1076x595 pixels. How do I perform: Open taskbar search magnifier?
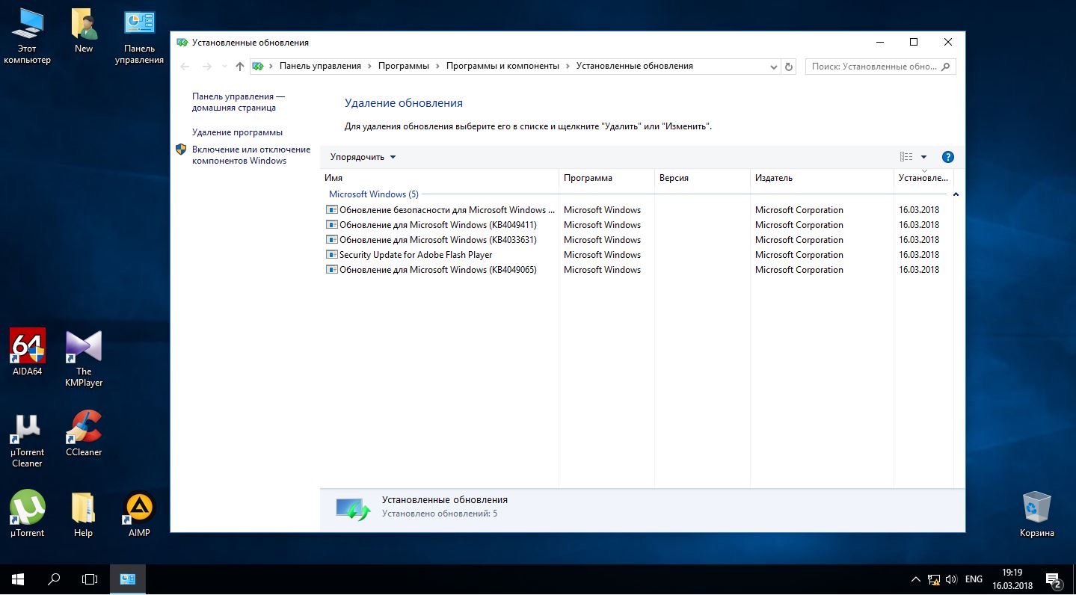pyautogui.click(x=54, y=579)
